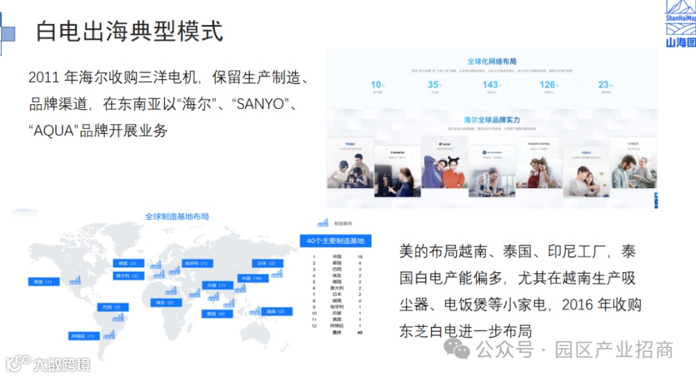Open the Haier brand card
The height and width of the screenshot is (377, 696).
click(350, 163)
